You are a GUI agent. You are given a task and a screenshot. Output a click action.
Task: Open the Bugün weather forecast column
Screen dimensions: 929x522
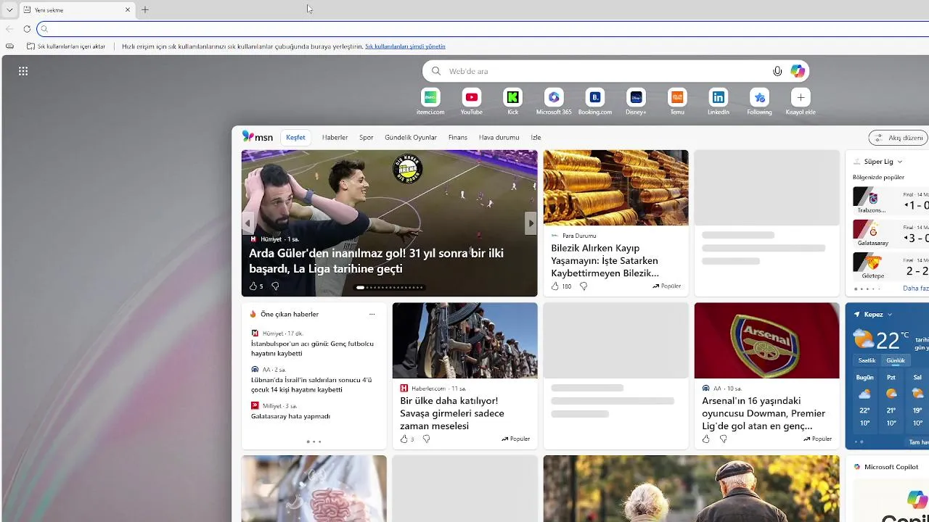click(864, 400)
